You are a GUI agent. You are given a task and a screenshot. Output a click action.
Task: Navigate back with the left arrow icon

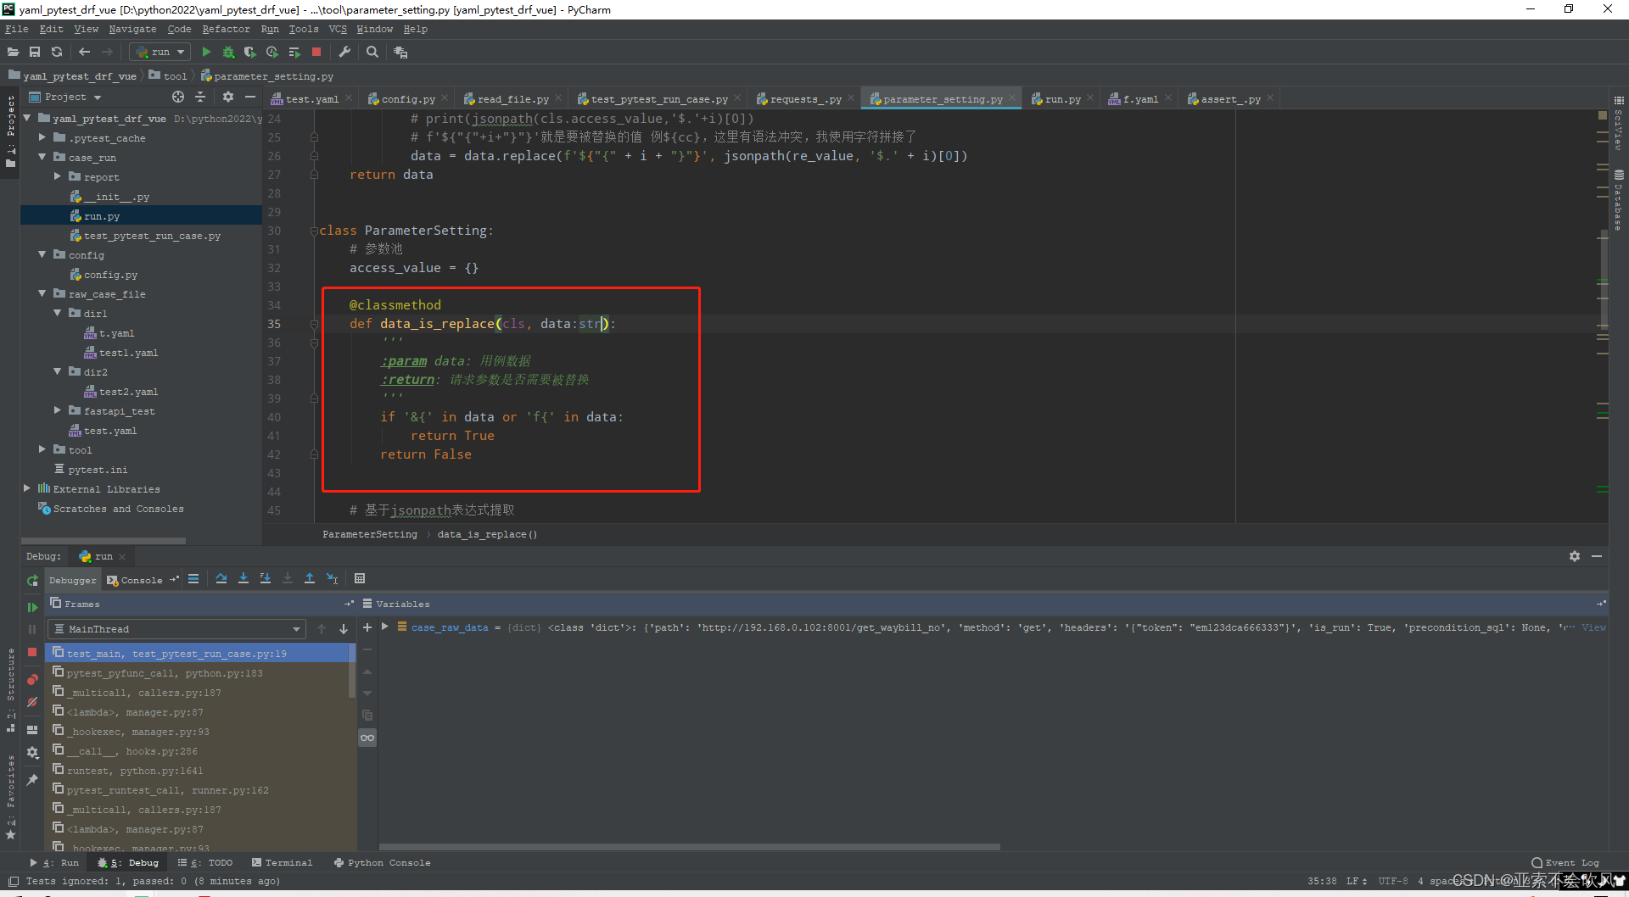click(84, 52)
